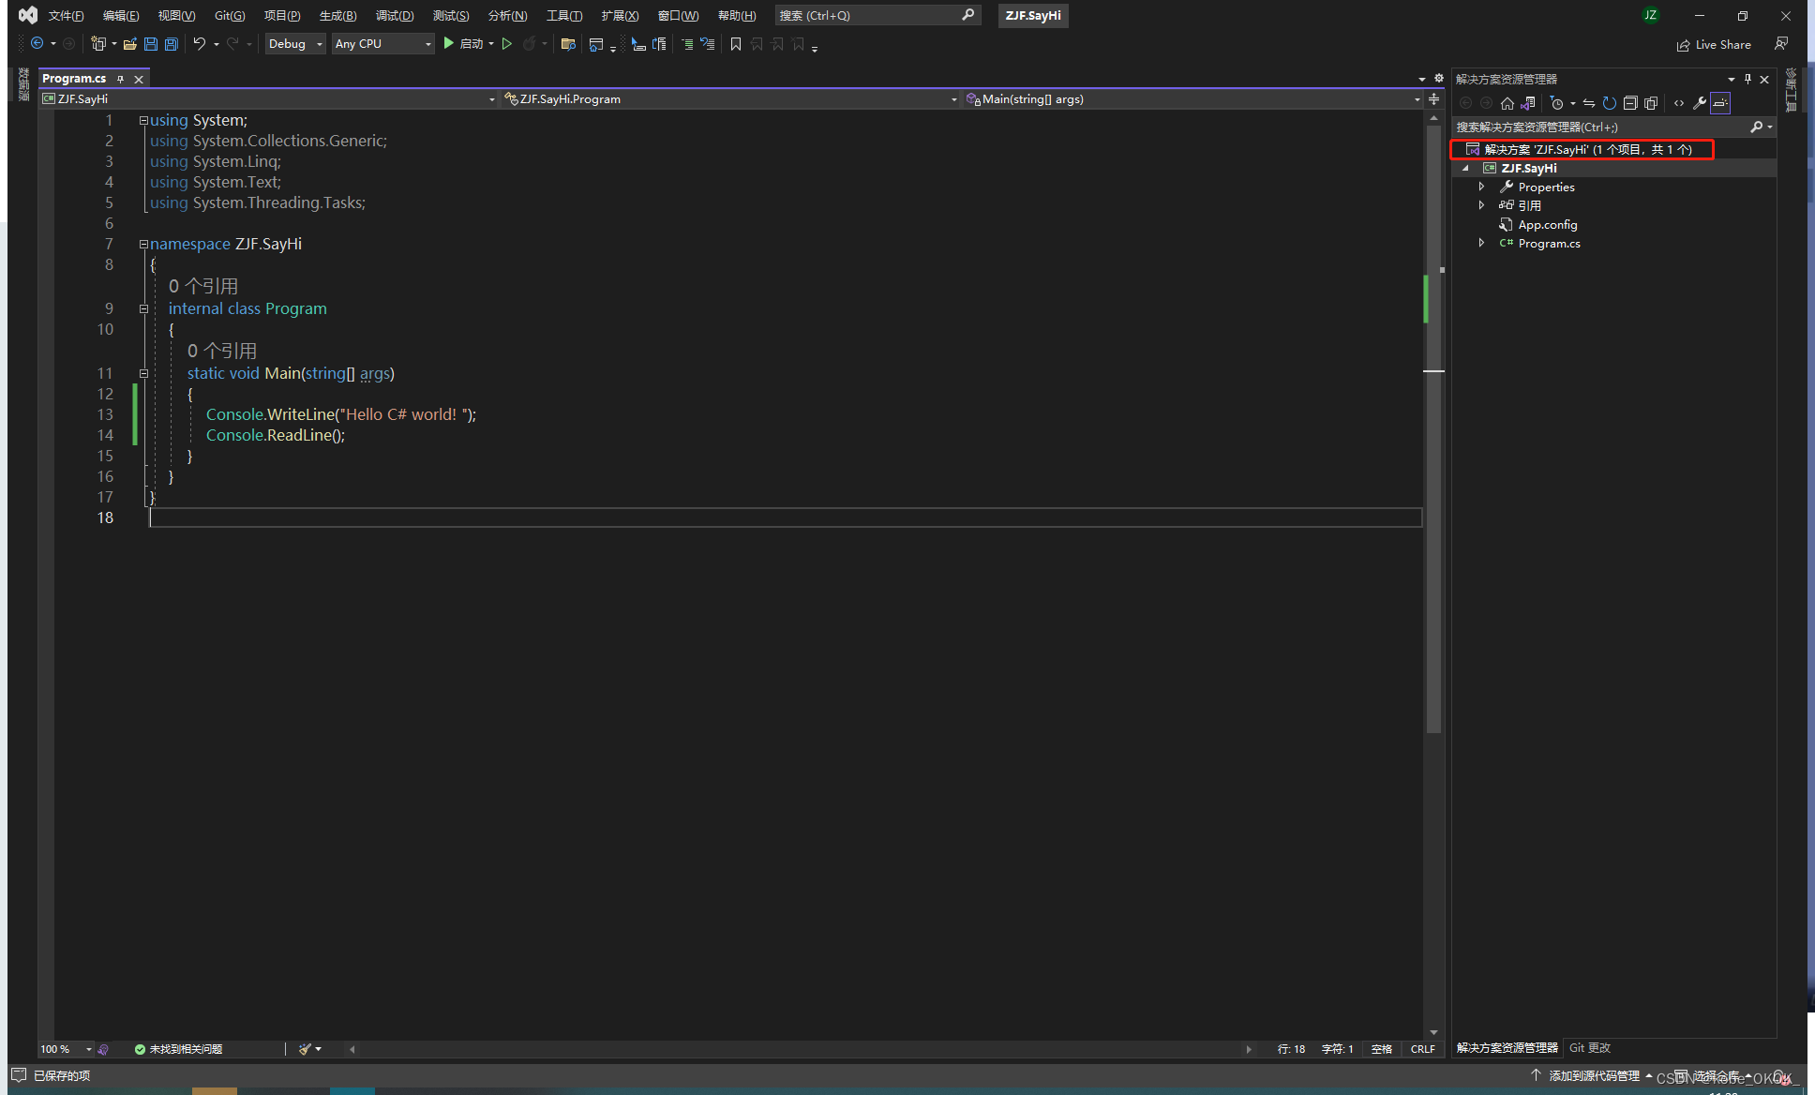This screenshot has width=1815, height=1095.
Task: Toggle the bookmark icon in toolbar
Action: pyautogui.click(x=736, y=44)
